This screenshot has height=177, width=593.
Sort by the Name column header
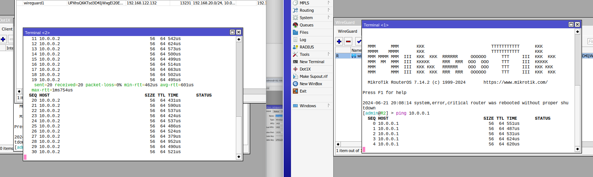click(356, 50)
